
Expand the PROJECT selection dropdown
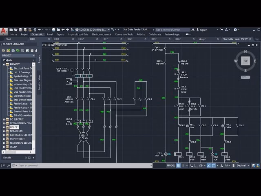[x=33, y=56]
